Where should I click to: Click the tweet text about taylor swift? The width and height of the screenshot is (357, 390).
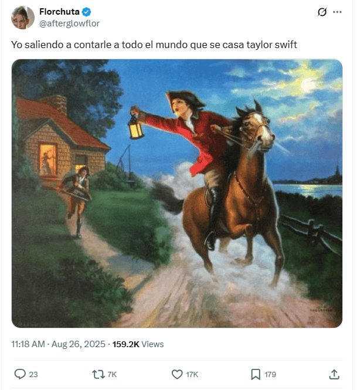154,45
